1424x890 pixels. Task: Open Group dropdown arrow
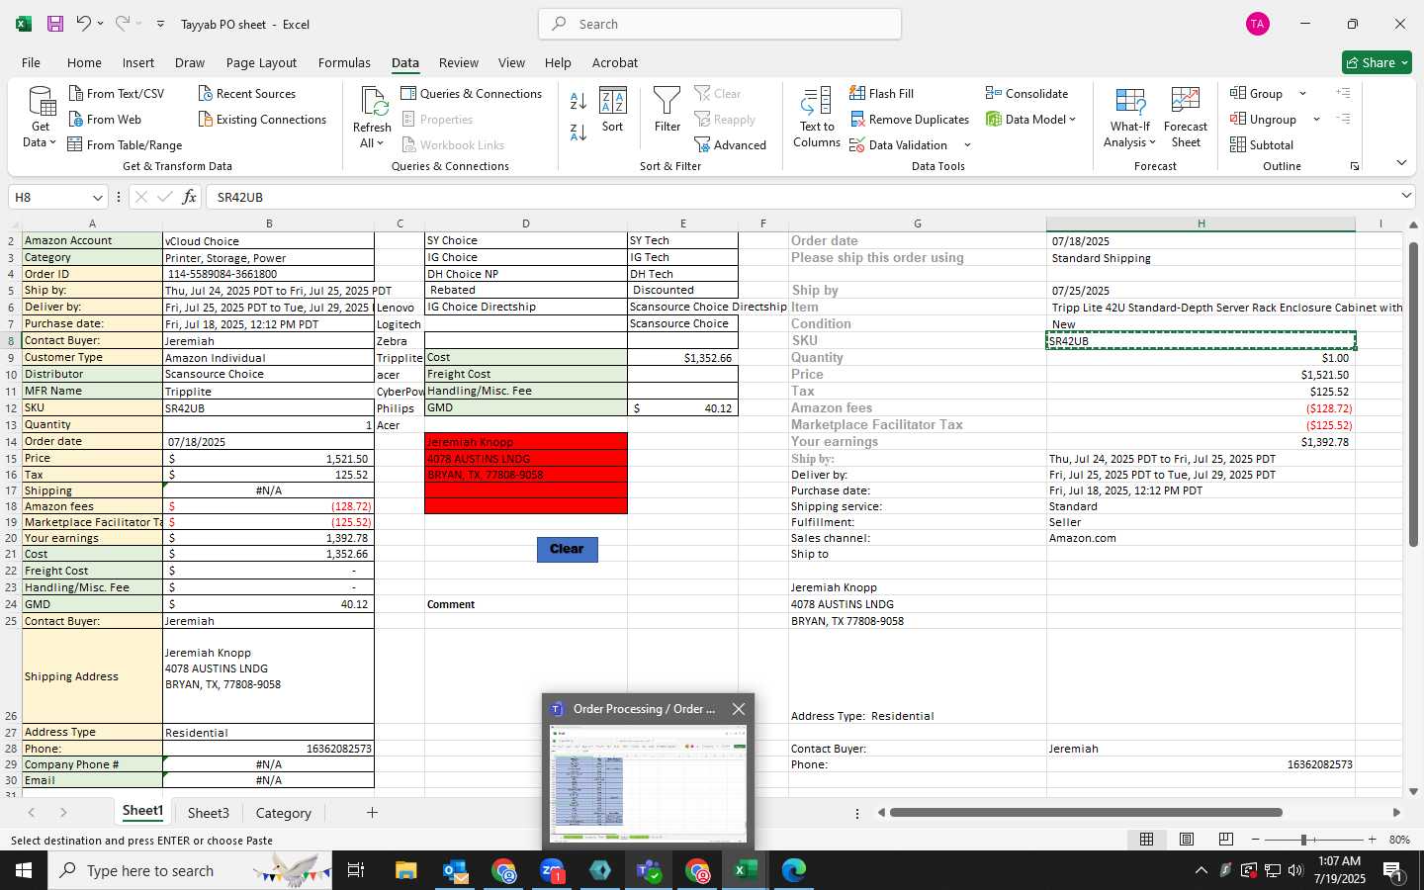tap(1302, 94)
